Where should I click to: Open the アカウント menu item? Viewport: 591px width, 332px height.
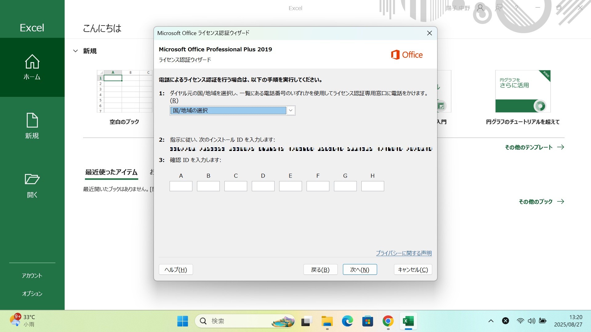coord(32,275)
